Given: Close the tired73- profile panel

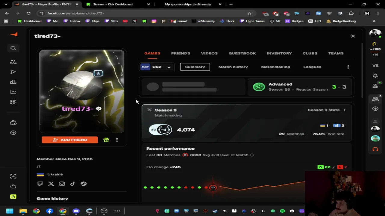Looking at the screenshot, I should tap(353, 36).
